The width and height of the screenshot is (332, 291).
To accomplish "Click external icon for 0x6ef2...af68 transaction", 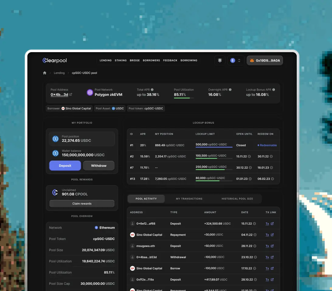I will (x=272, y=224).
